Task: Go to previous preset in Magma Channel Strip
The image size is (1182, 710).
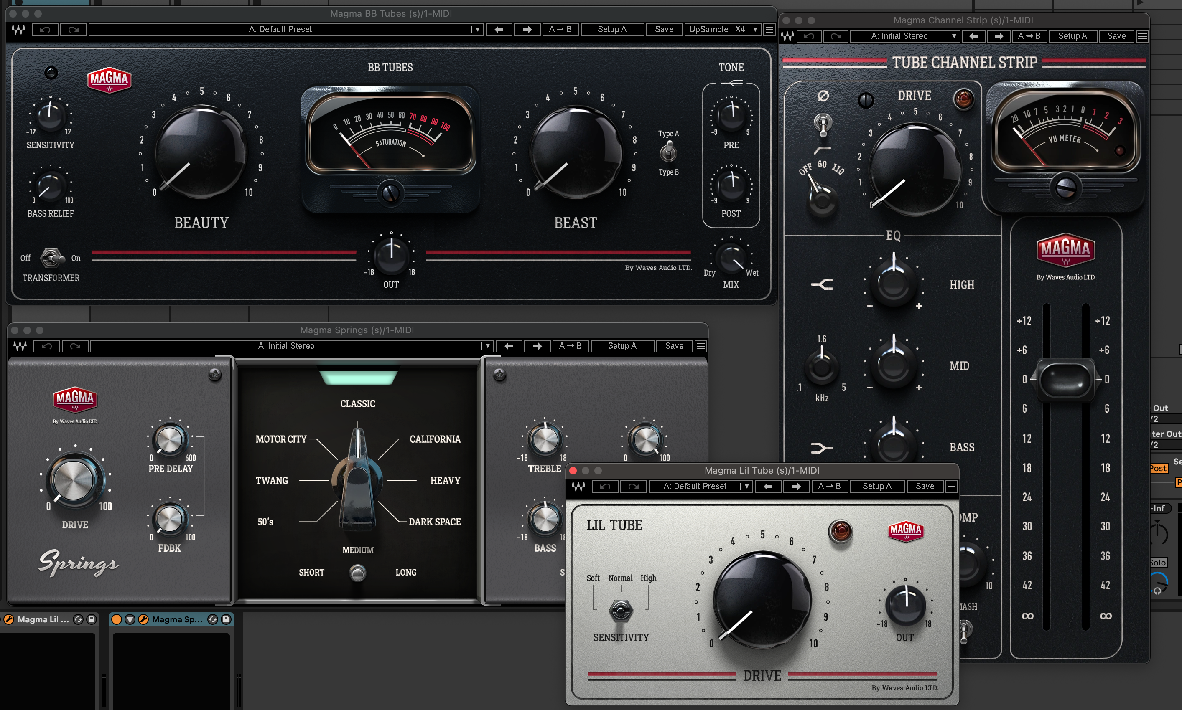Action: click(x=973, y=36)
